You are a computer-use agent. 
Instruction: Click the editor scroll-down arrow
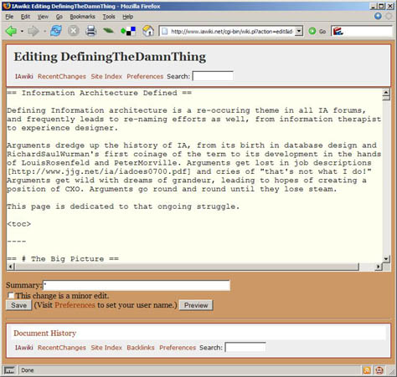(x=386, y=259)
